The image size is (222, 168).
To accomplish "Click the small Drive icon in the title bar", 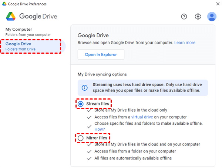I will [x=4, y=4].
